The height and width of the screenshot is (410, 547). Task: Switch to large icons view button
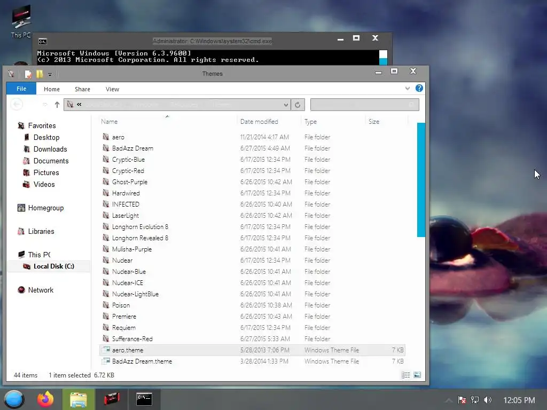(417, 375)
